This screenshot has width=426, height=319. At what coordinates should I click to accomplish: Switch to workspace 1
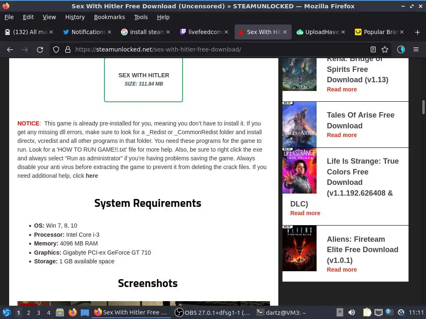tap(18, 313)
